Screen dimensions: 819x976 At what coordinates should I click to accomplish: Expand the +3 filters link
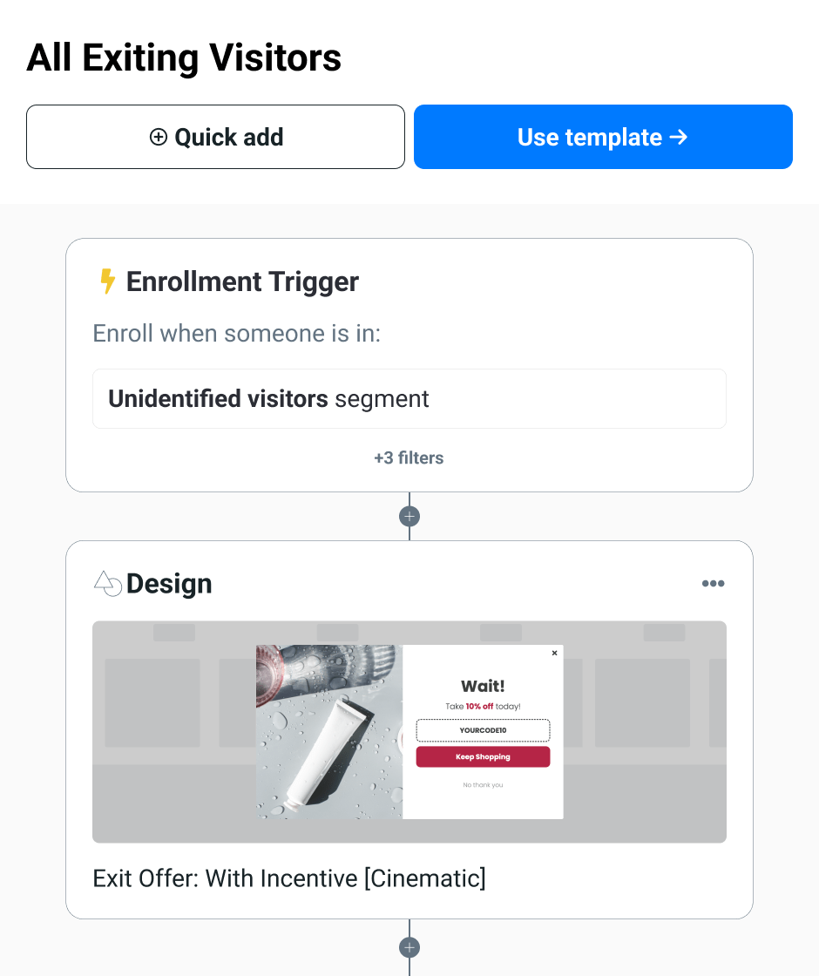pos(409,458)
